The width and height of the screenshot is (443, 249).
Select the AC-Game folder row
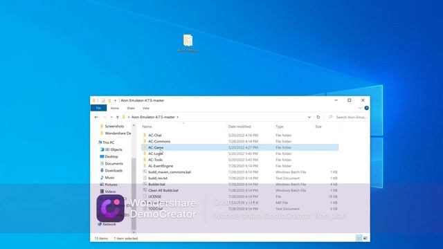pyautogui.click(x=240, y=147)
